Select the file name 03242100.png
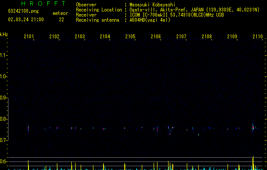 [23, 11]
